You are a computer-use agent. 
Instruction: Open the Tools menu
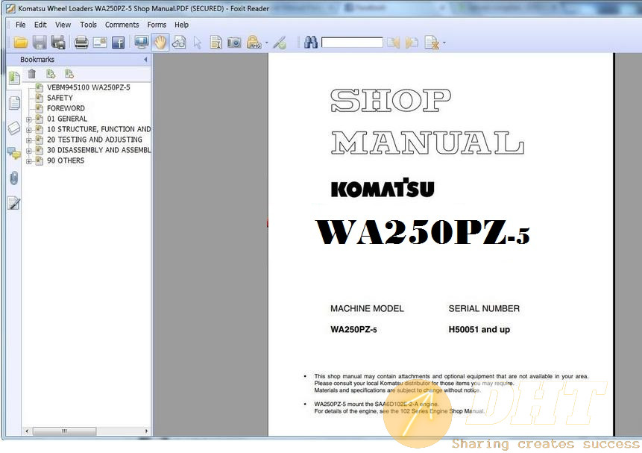coord(89,25)
